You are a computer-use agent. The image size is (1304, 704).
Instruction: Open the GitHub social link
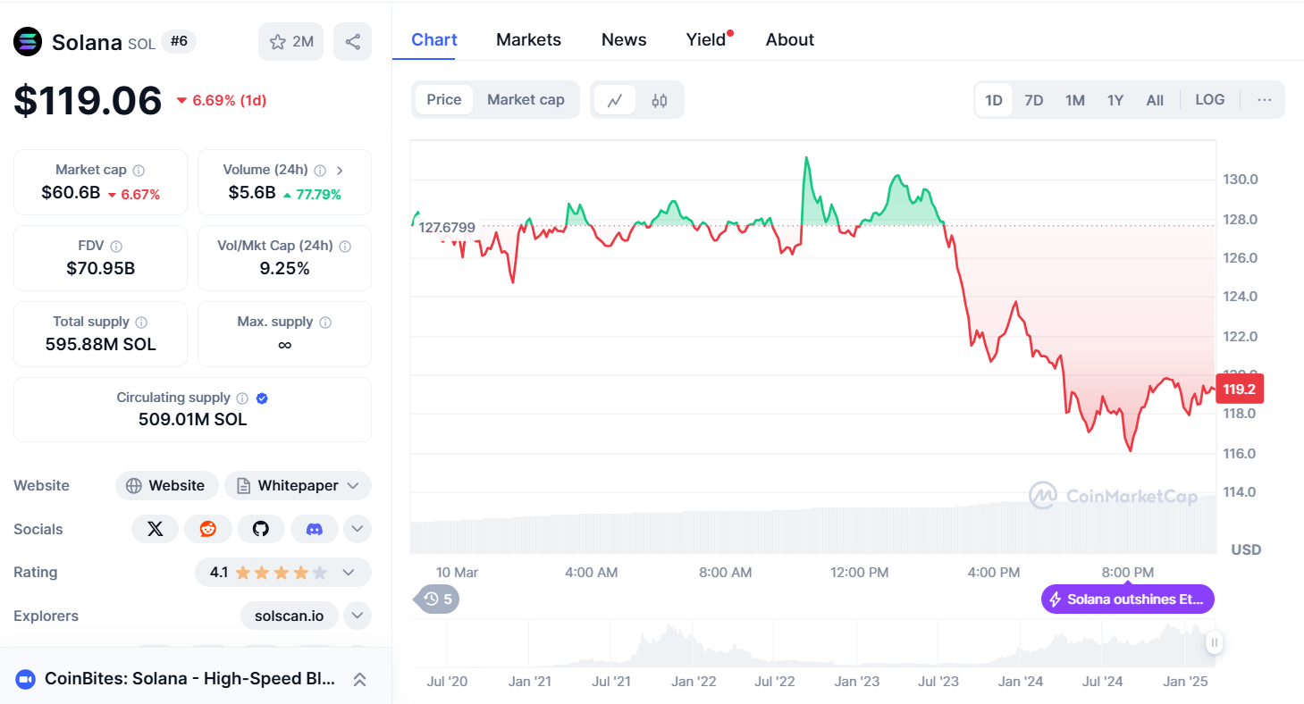[261, 529]
